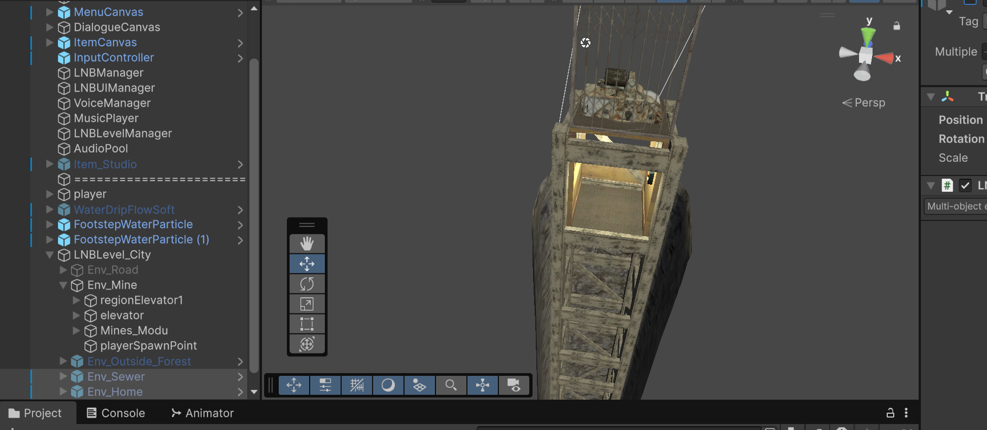Click the pivot gizmo icon in the overlay bar

click(483, 385)
